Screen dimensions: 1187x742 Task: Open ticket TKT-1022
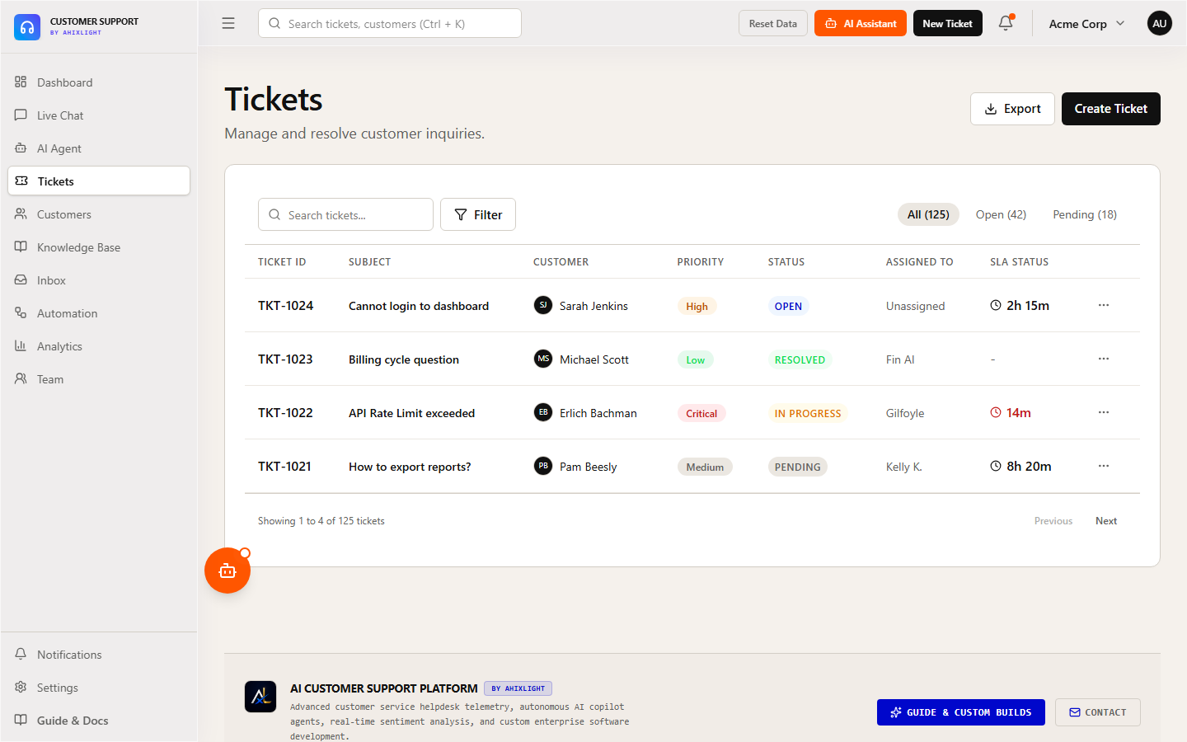285,413
